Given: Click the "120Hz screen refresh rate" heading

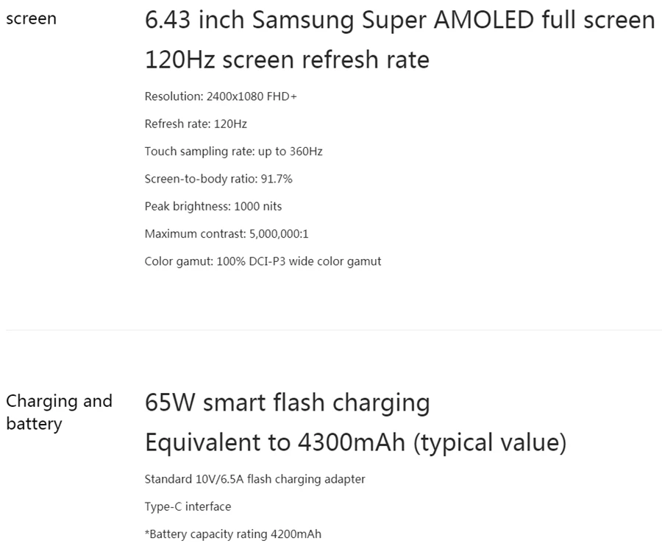Looking at the screenshot, I should coord(287,60).
